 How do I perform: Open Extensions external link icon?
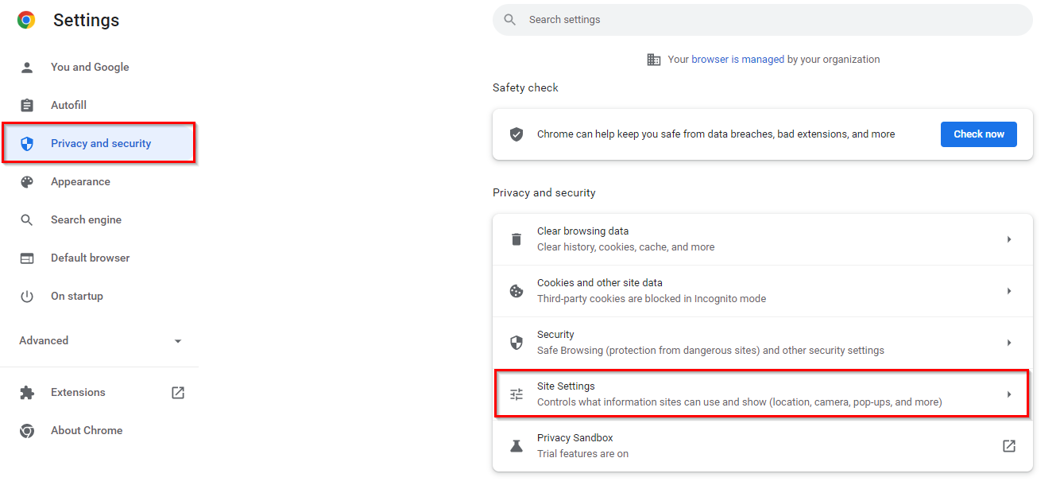coord(178,393)
